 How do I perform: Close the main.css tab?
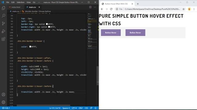[x=39, y=7]
